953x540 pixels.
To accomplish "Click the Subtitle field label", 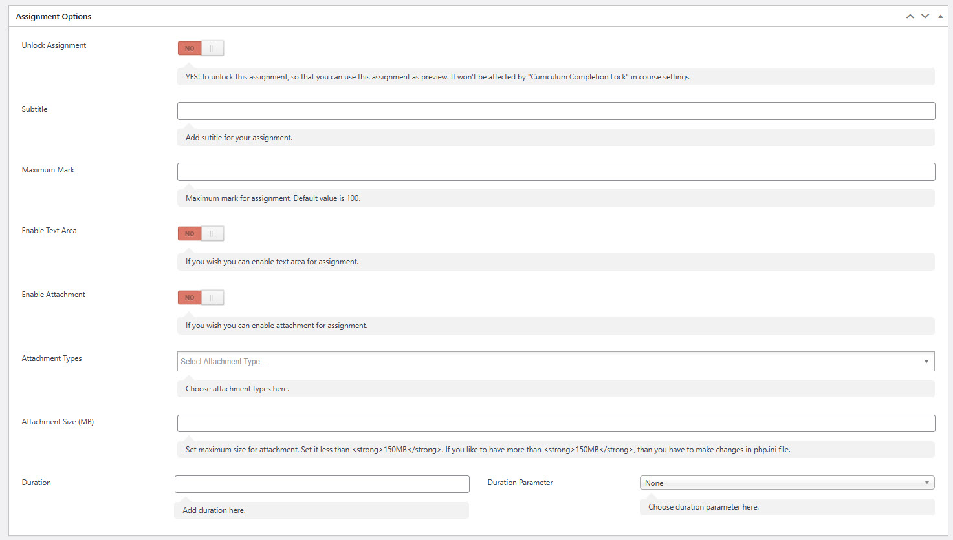I will [34, 109].
